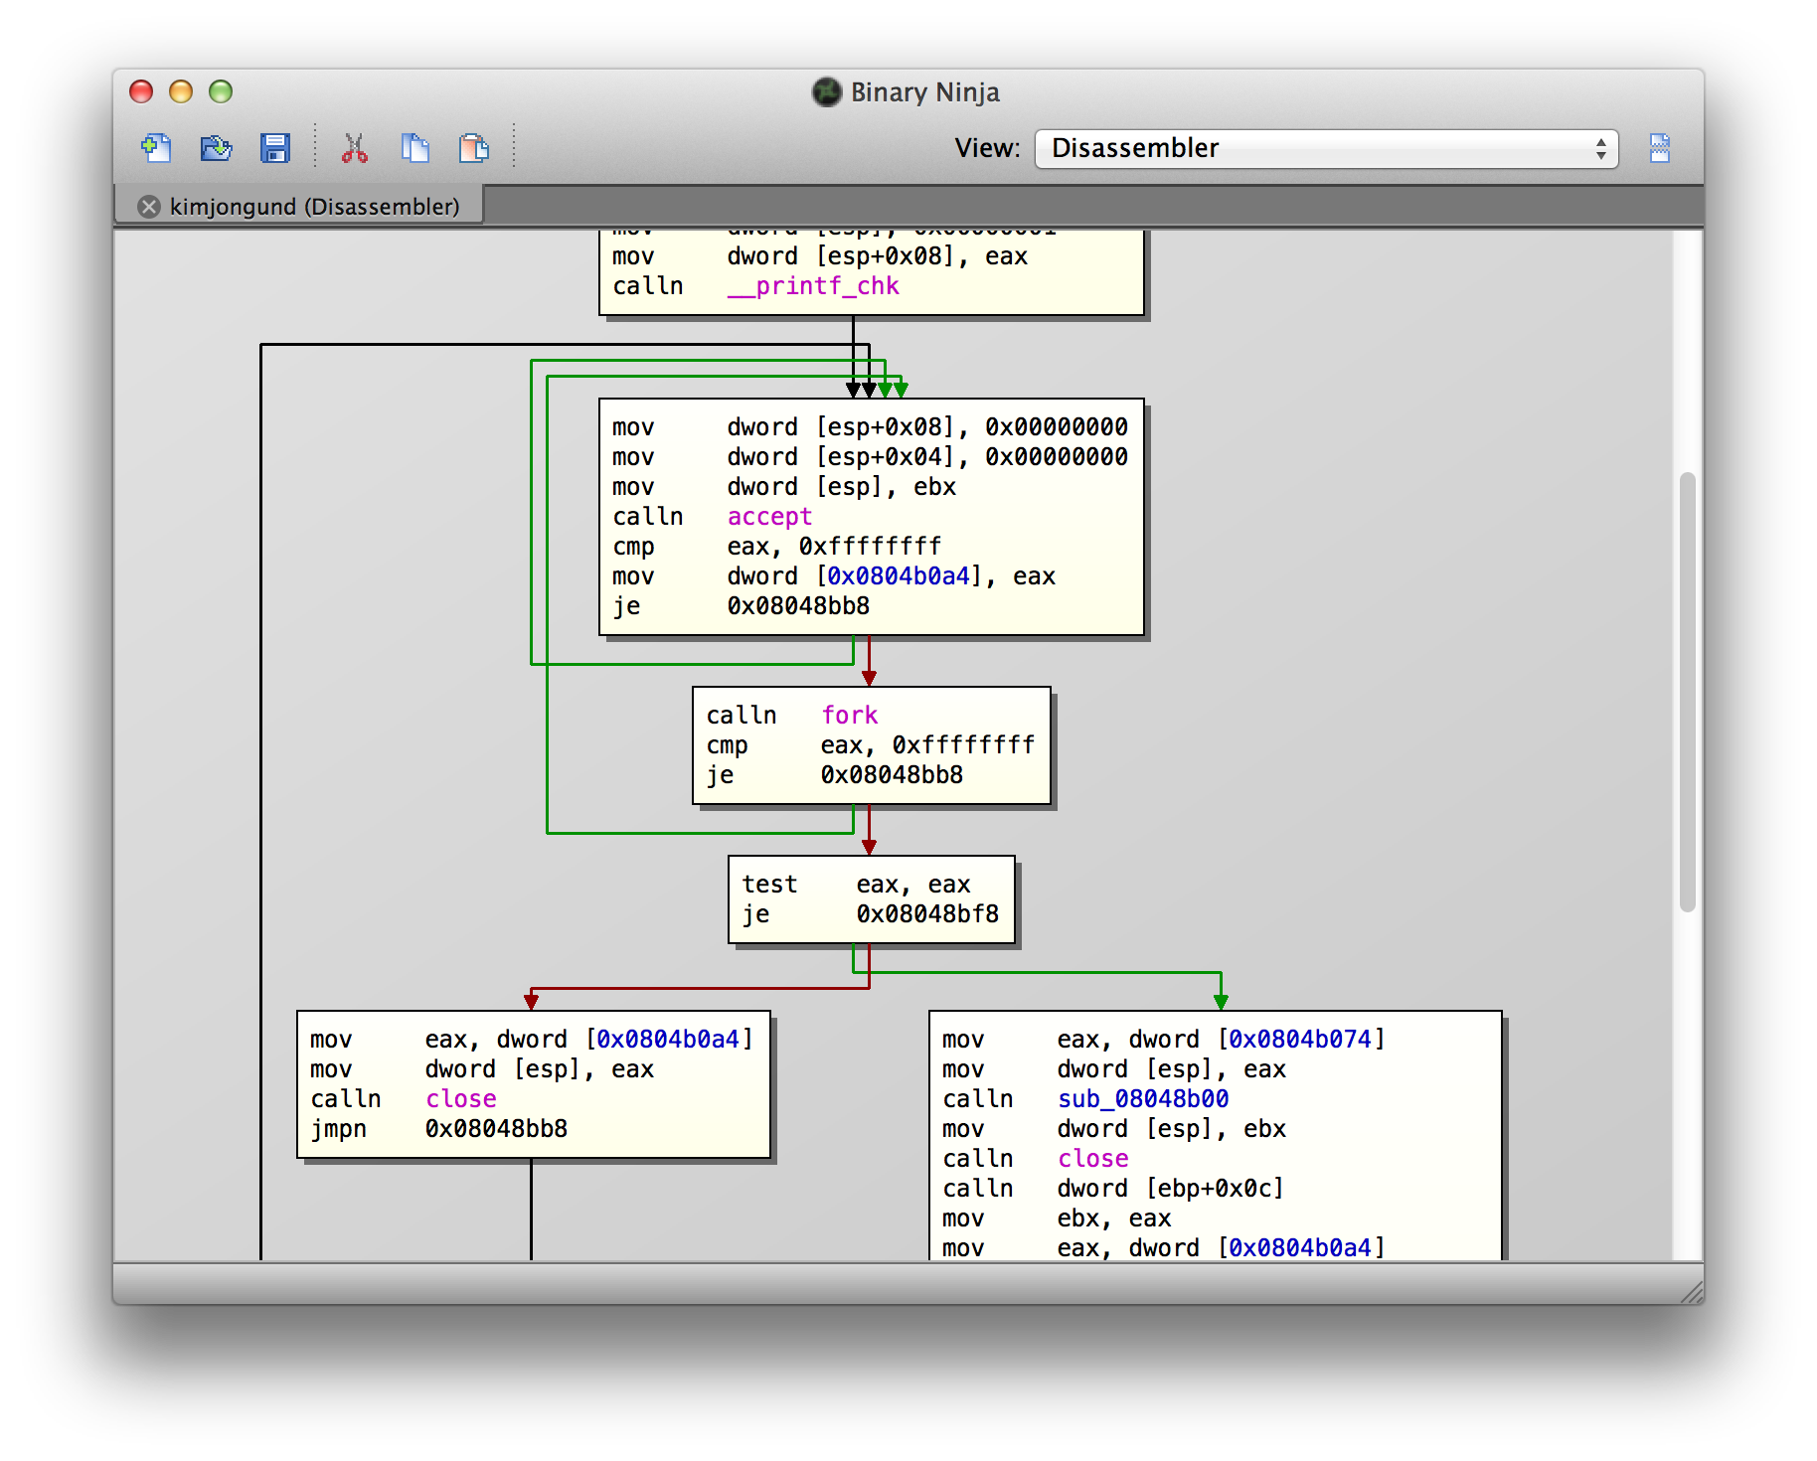Screen dimensions: 1817x1461
Task: Click address 0x0804b074 in right block
Action: point(1300,1040)
